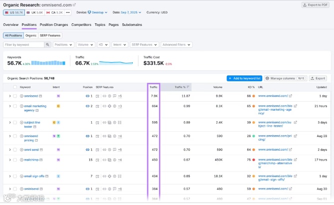
Task: Switch to the Subdomains tab
Action: pyautogui.click(x=132, y=25)
